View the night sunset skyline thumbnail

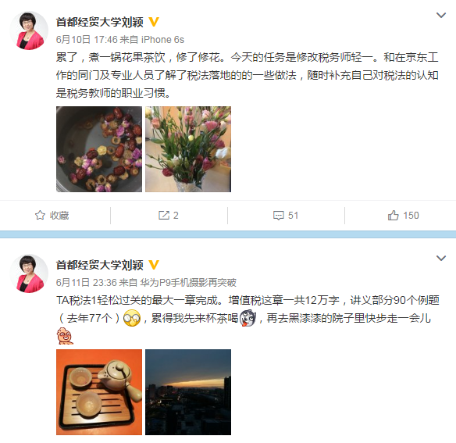[x=188, y=392]
